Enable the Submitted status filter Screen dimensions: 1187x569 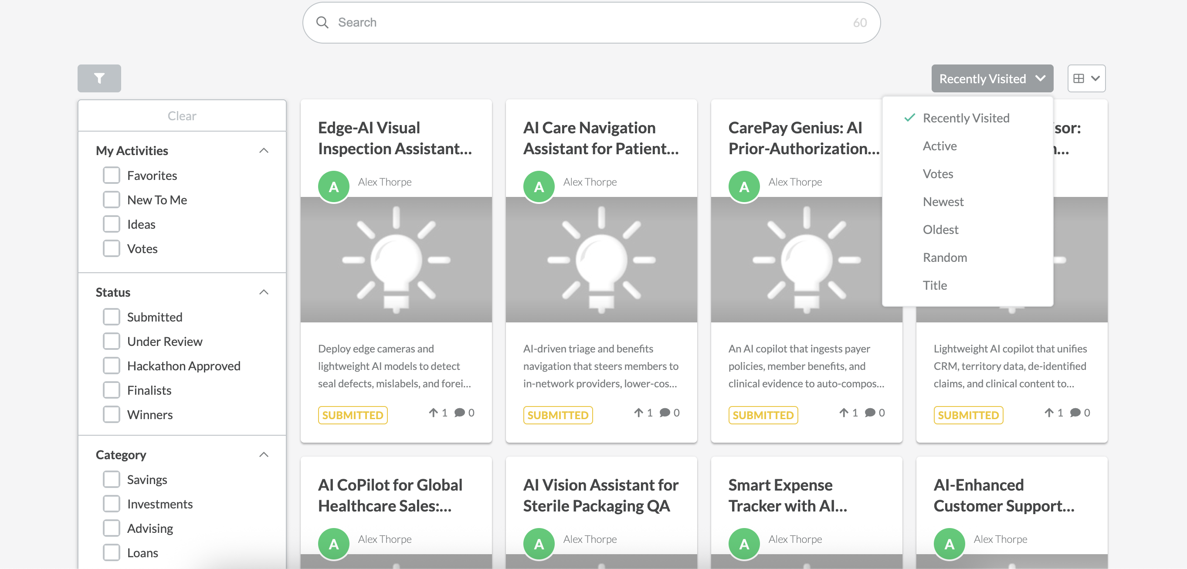[x=112, y=316]
